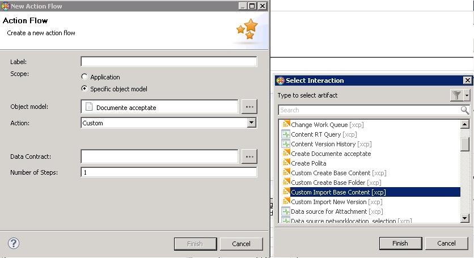Click icon beside Create Documente acceptate
Screen dimensions: 474x258
[286, 153]
